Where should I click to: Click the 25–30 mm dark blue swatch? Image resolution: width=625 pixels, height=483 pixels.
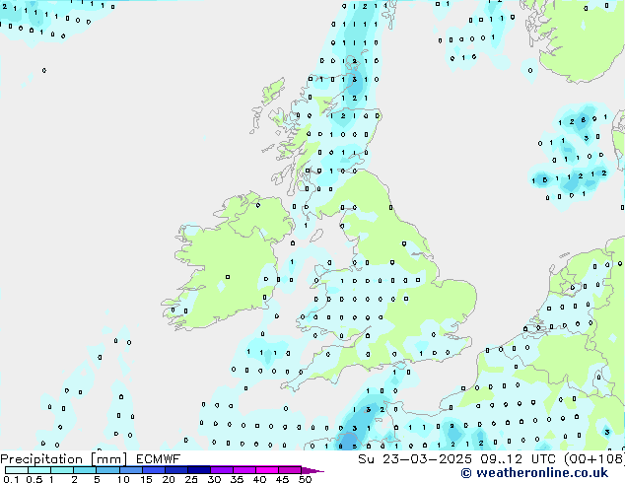(199, 470)
